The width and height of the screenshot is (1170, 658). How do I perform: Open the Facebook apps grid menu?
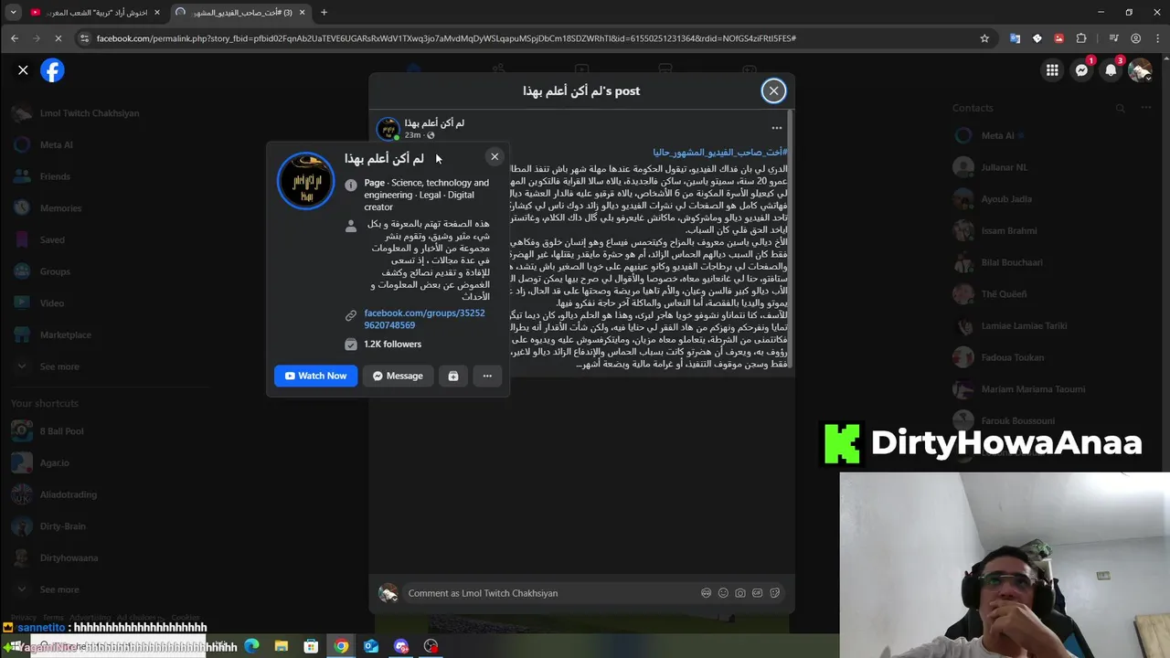1052,70
